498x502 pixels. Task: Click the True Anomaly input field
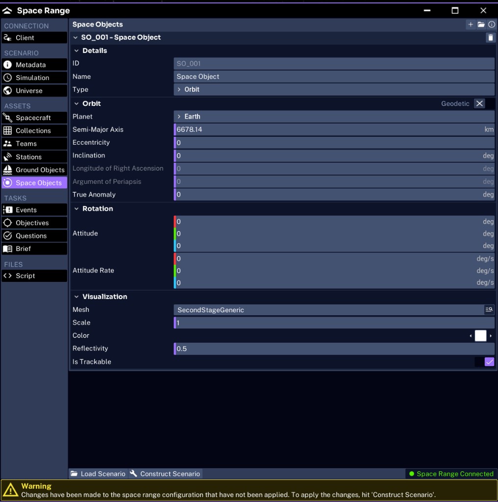click(x=334, y=194)
